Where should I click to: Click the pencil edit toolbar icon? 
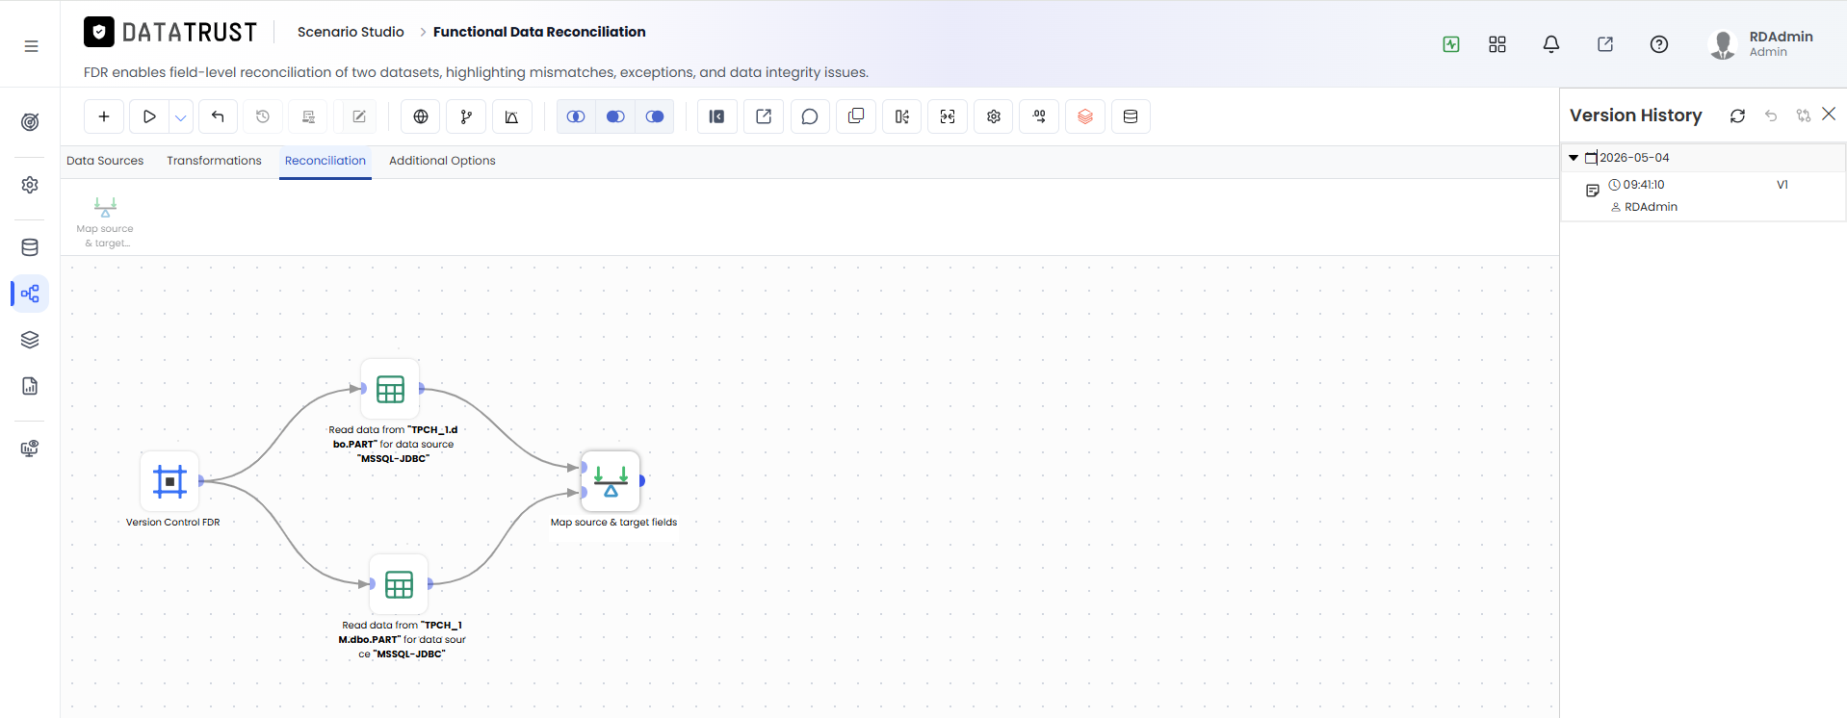pyautogui.click(x=359, y=116)
